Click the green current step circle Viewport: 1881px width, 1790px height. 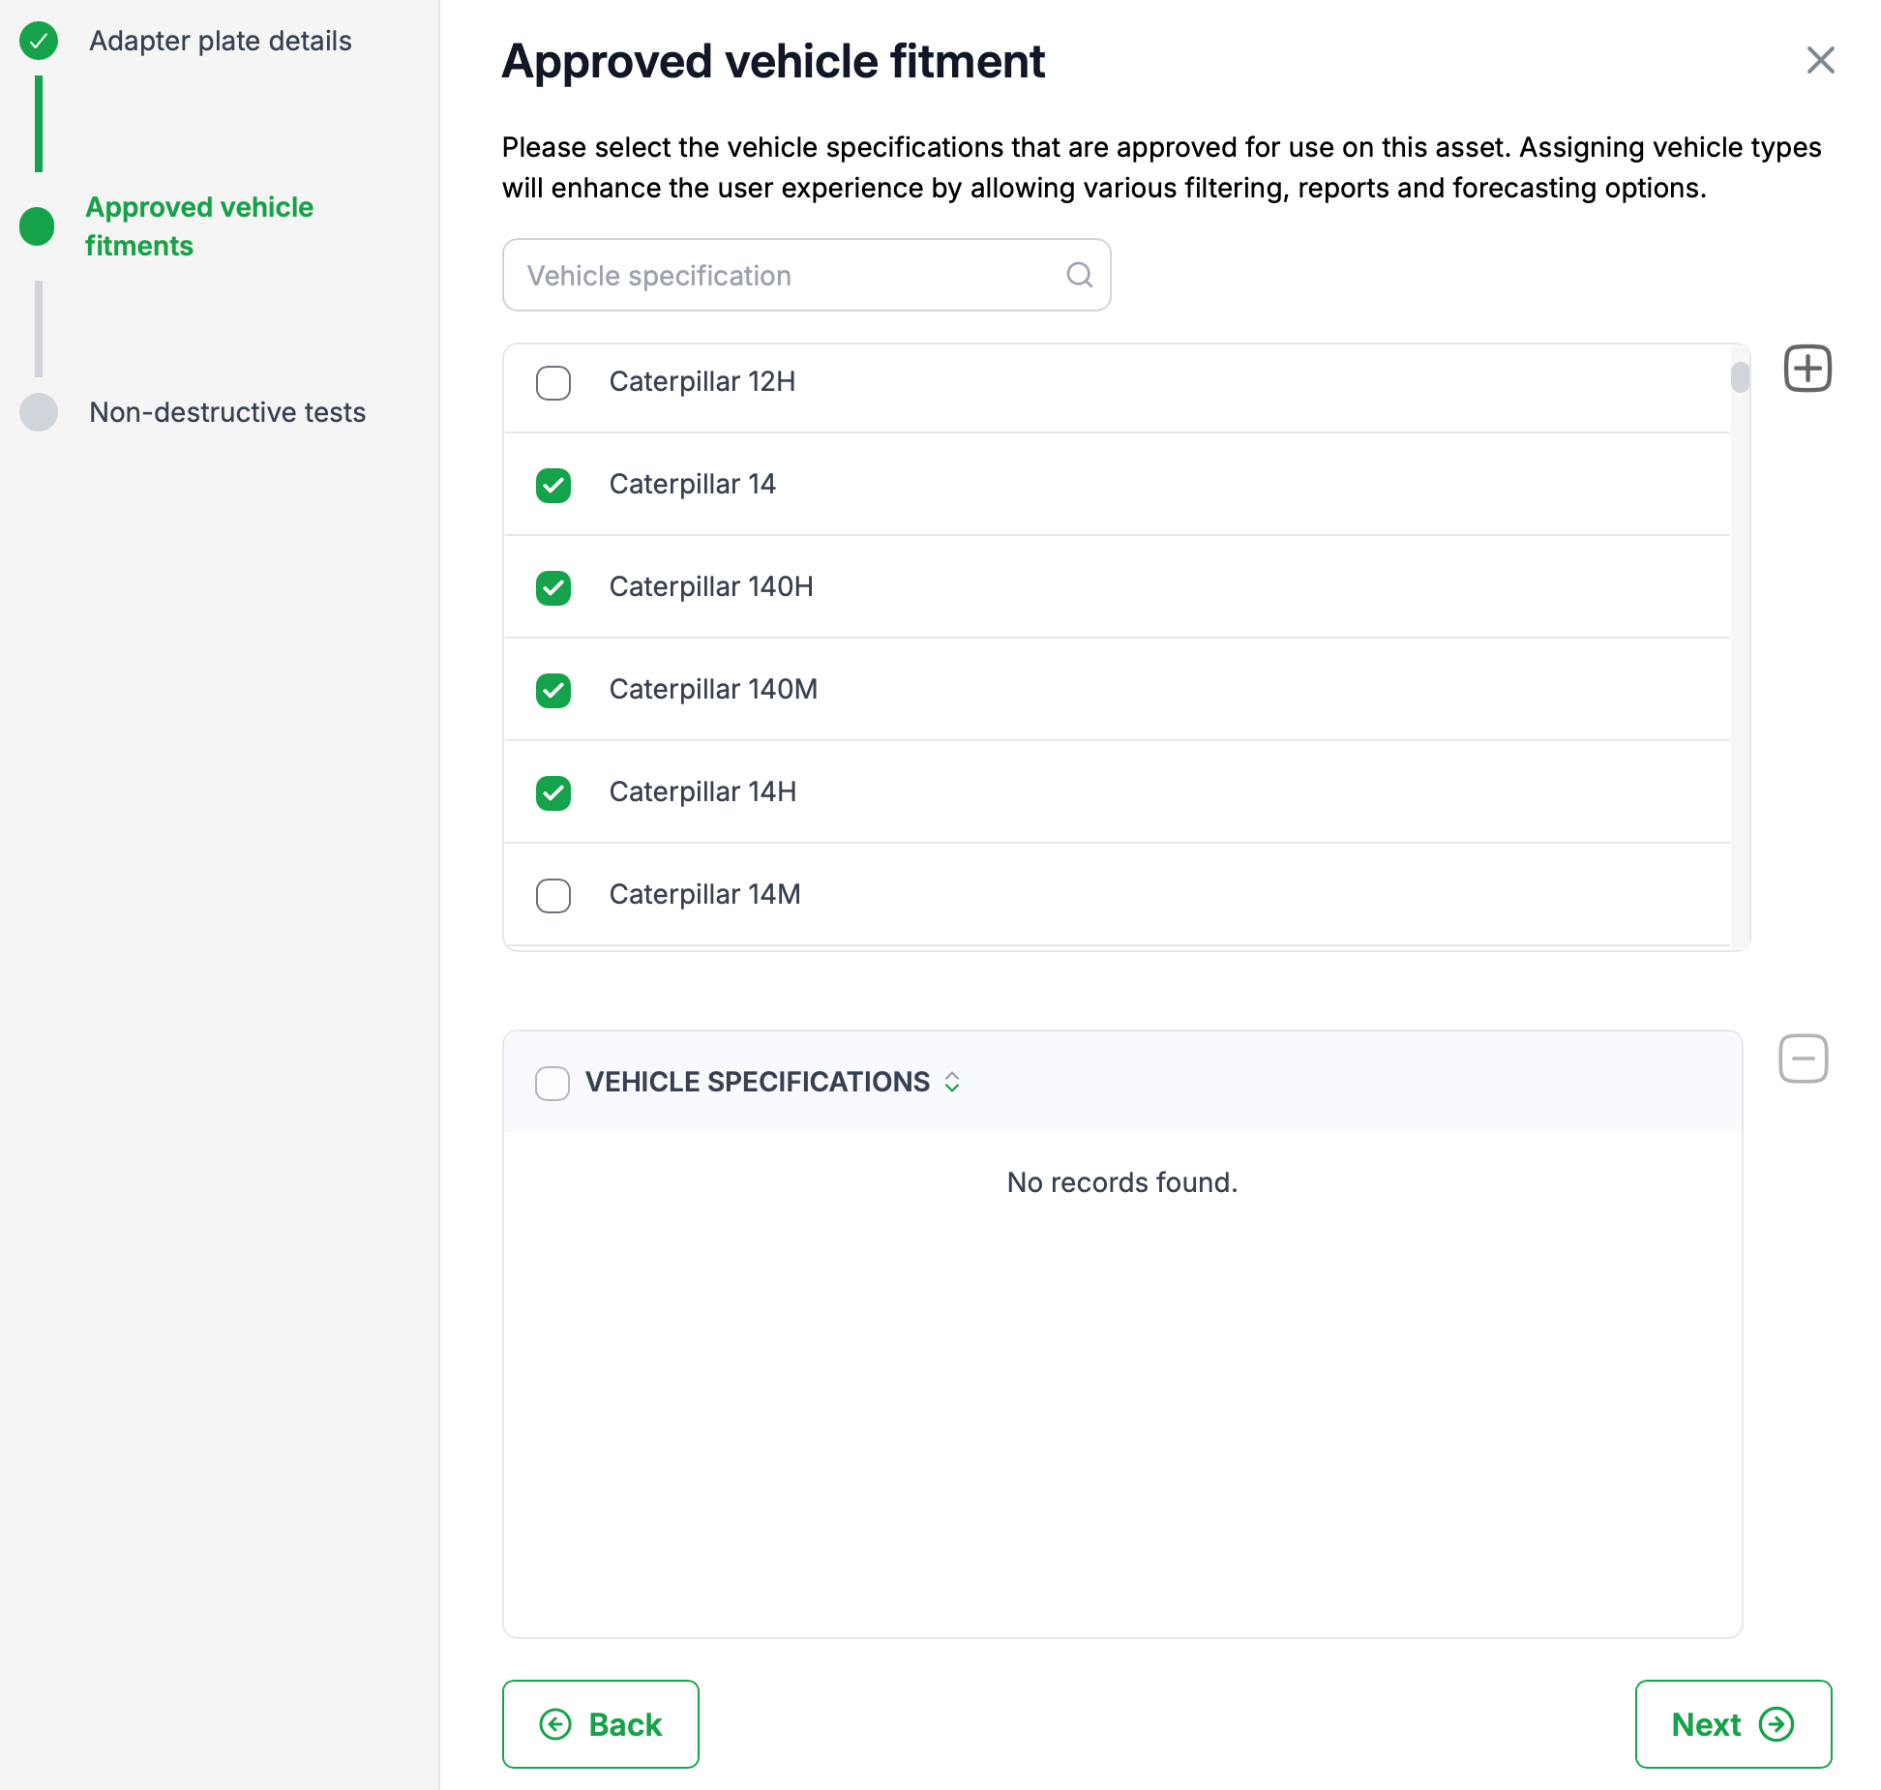pos(38,226)
